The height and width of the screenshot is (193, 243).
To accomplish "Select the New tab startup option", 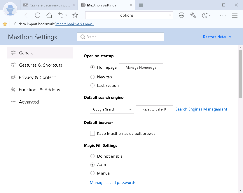I will (x=92, y=77).
